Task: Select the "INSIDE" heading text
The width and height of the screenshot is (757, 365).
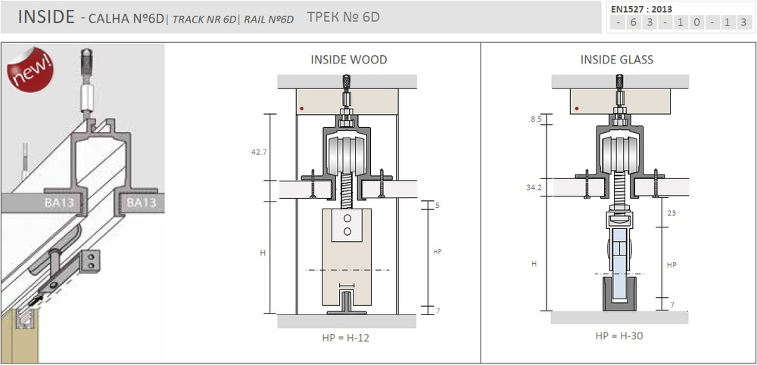Action: [x=46, y=17]
